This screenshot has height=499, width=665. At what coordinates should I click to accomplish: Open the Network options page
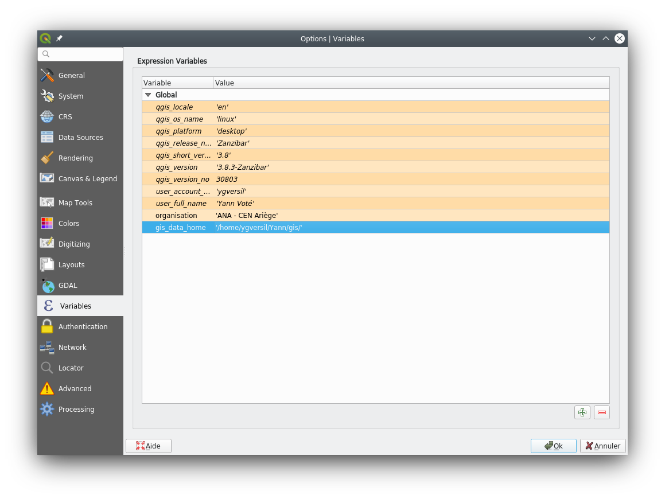pyautogui.click(x=80, y=347)
